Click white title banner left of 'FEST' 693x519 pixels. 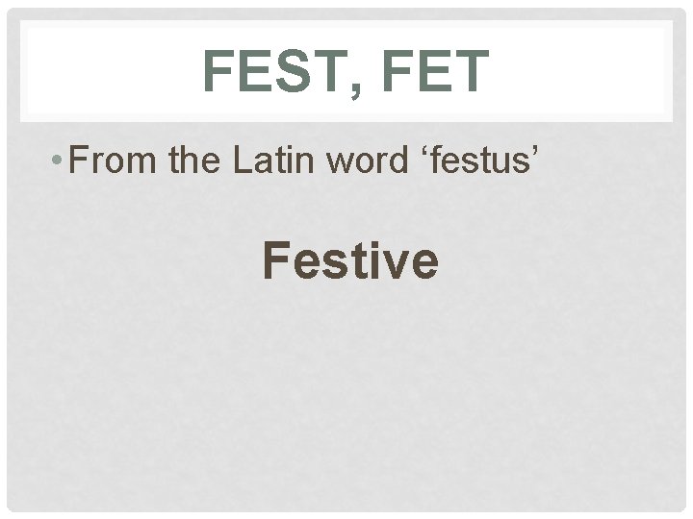pos(106,72)
